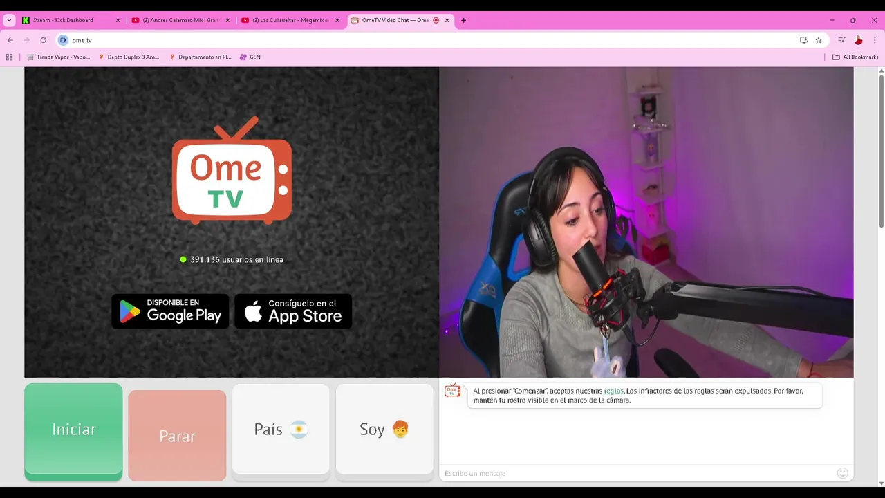Click the OmeTV avatar beside rules message
This screenshot has width=885, height=498.
coord(452,391)
